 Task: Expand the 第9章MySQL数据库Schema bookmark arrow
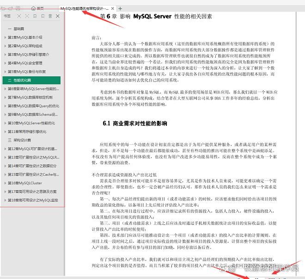click(5, 114)
